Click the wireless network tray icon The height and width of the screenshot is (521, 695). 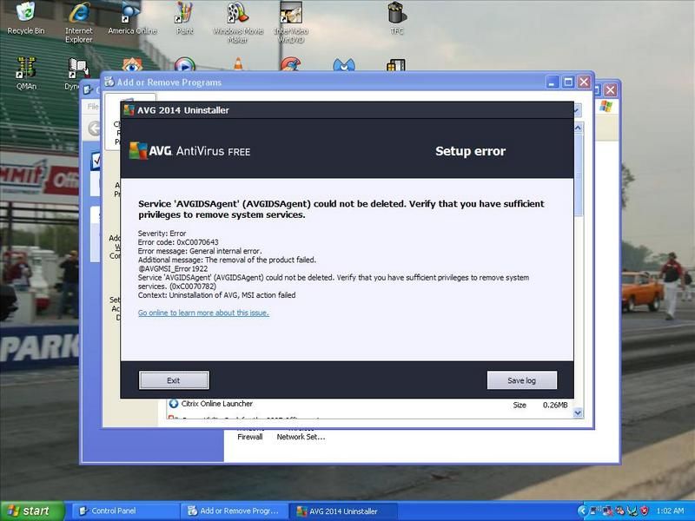(595, 511)
